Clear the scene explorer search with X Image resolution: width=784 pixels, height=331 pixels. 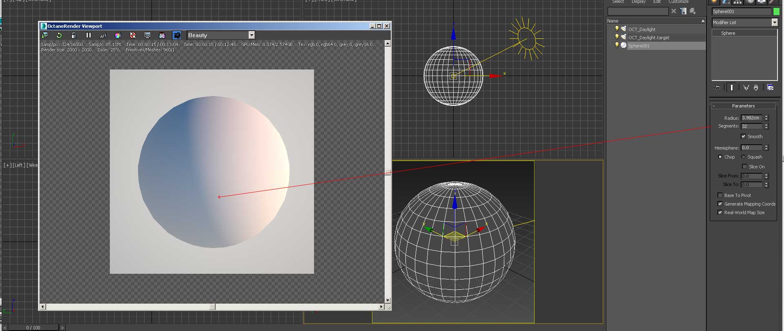(x=674, y=11)
